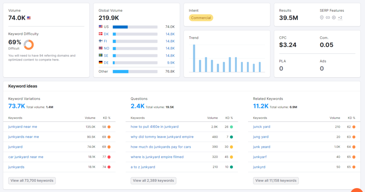The image size is (365, 192).
Task: Open the 73.7K Keyword Variations count
Action: [x=16, y=106]
